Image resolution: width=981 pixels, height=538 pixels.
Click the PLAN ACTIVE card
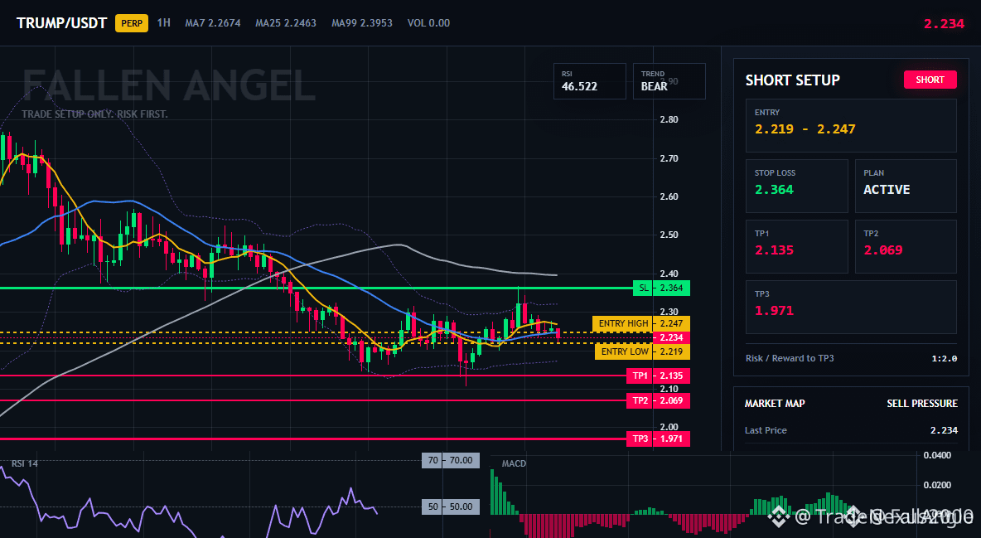click(906, 186)
